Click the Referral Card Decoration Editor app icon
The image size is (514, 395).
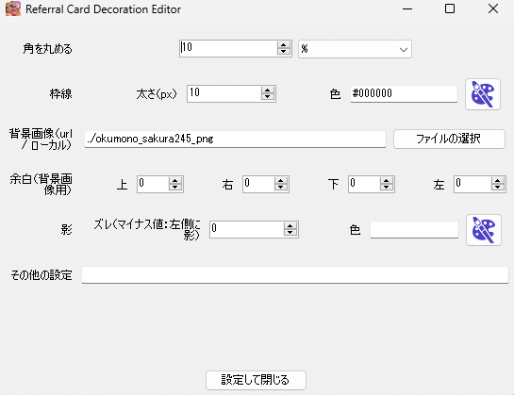(x=13, y=8)
